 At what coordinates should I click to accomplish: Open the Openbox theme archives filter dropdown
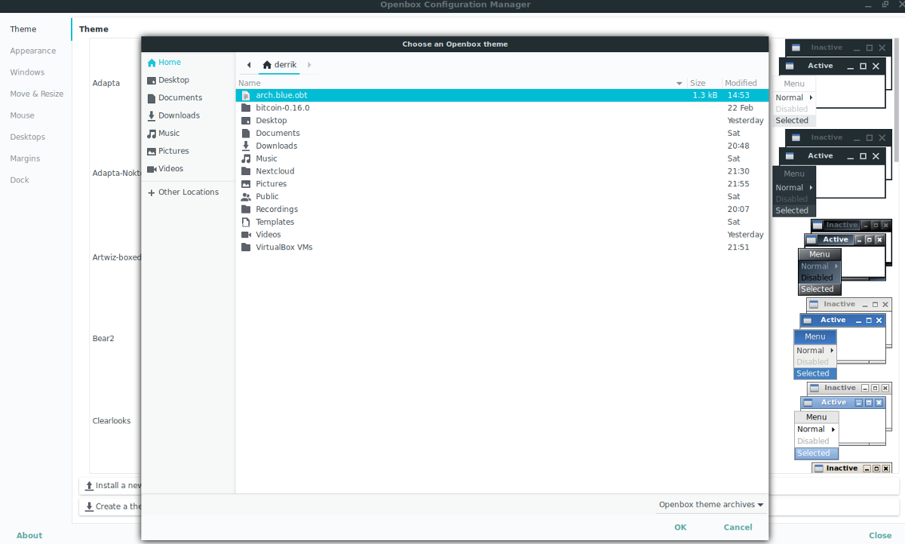click(x=710, y=505)
